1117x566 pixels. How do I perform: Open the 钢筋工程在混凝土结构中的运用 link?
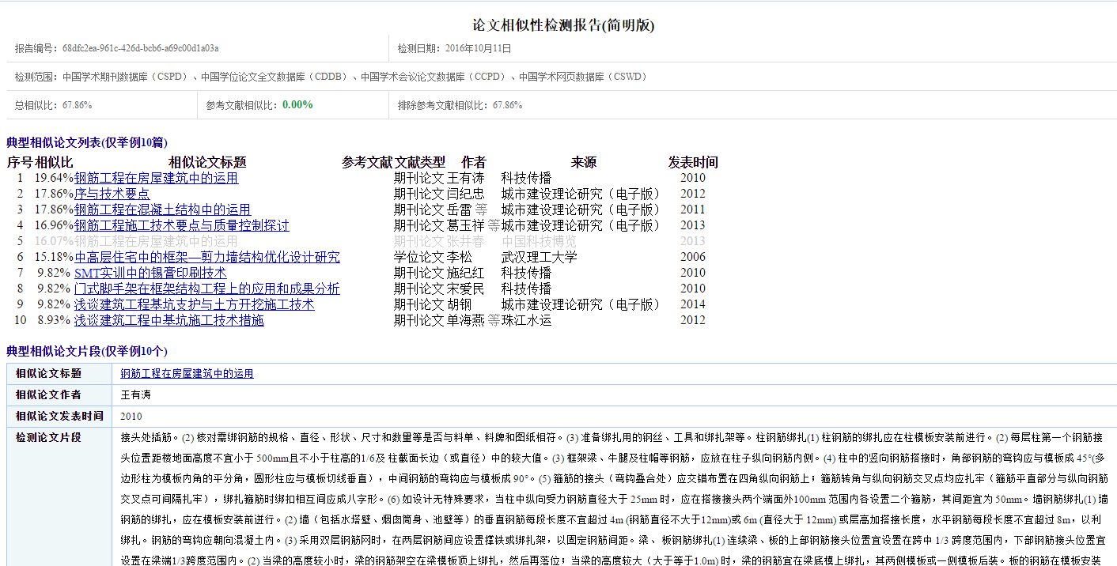162,209
